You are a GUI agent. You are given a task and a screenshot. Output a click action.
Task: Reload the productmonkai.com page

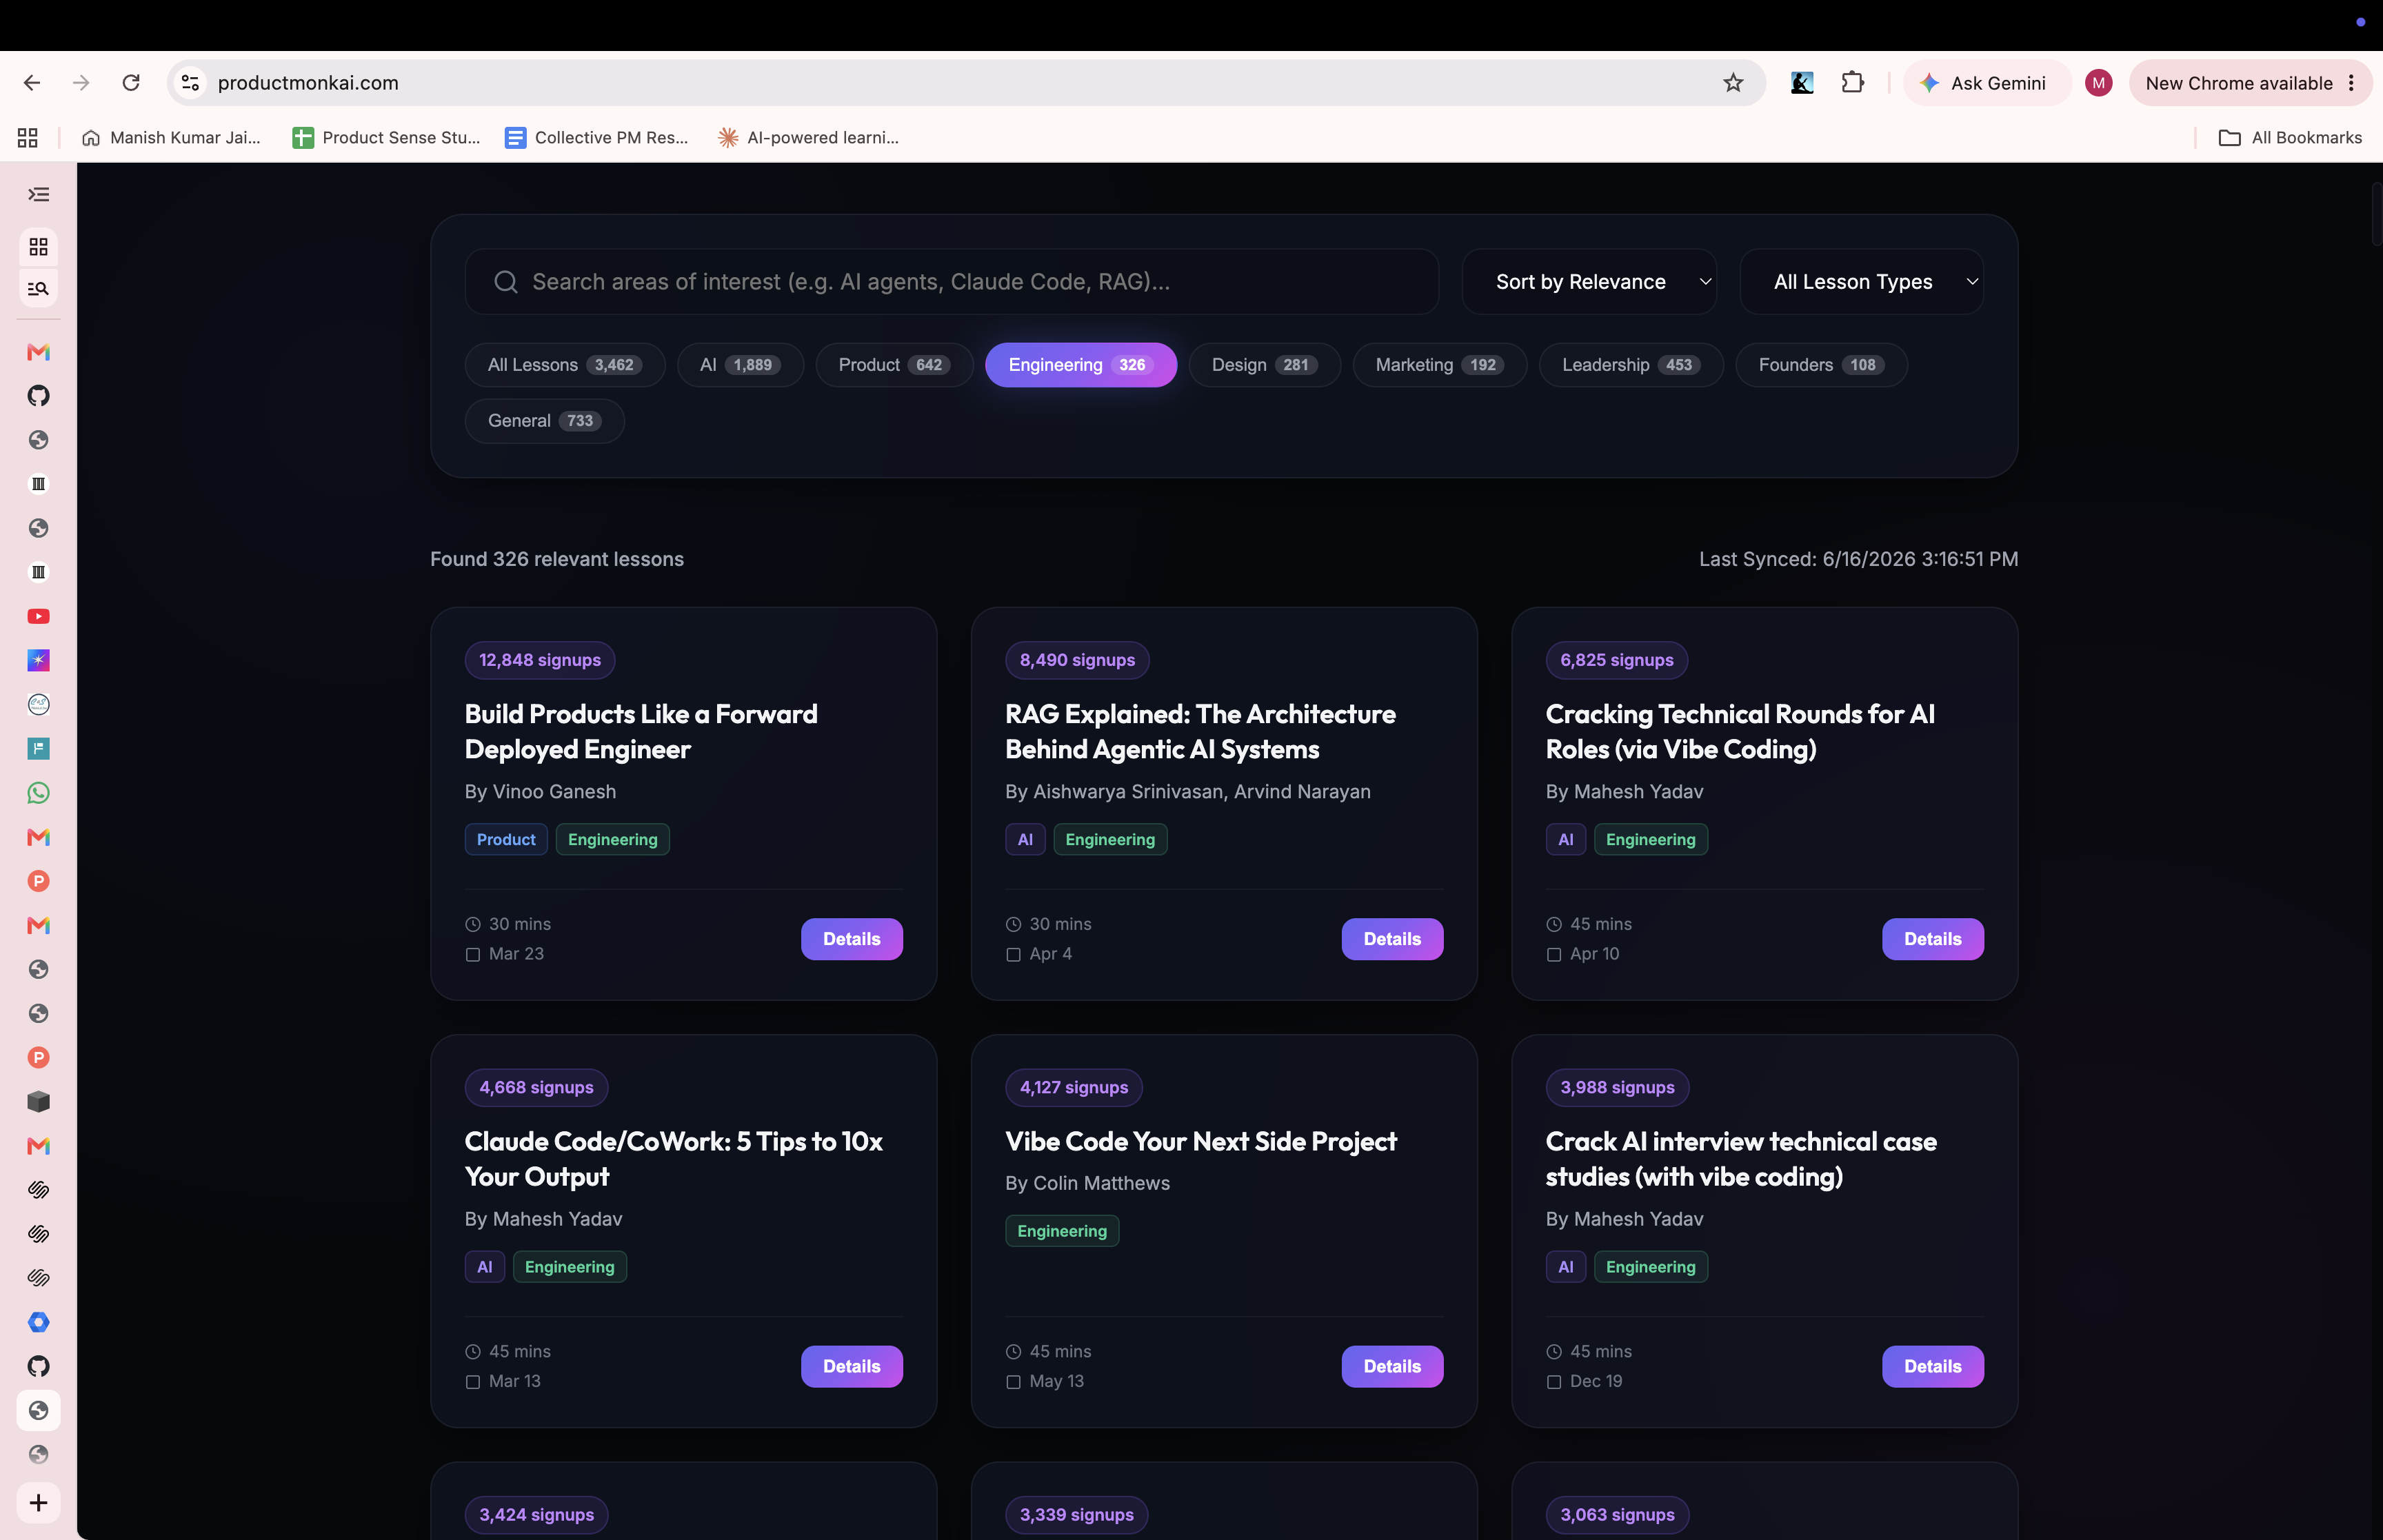131,83
